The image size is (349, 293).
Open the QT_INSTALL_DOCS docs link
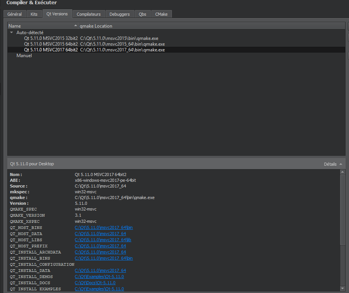95,283
